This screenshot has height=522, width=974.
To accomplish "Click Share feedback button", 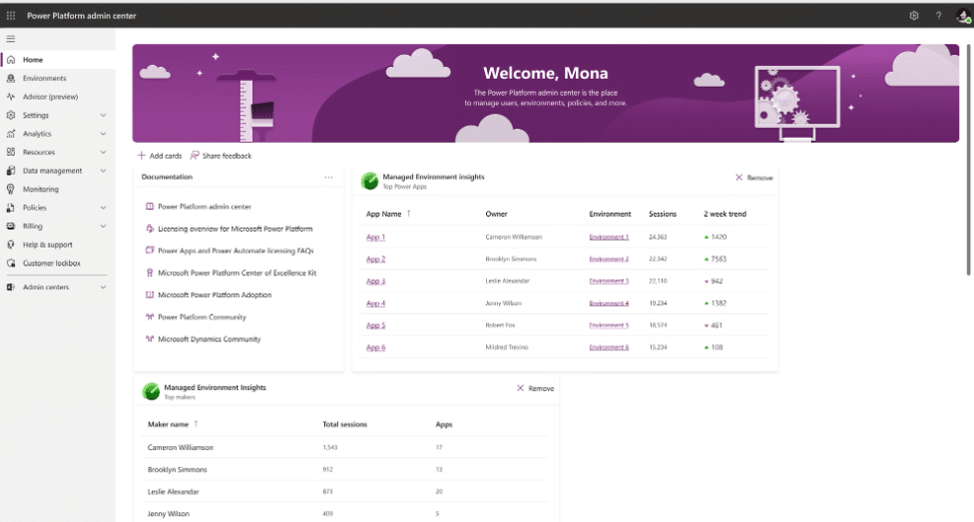I will coord(222,156).
